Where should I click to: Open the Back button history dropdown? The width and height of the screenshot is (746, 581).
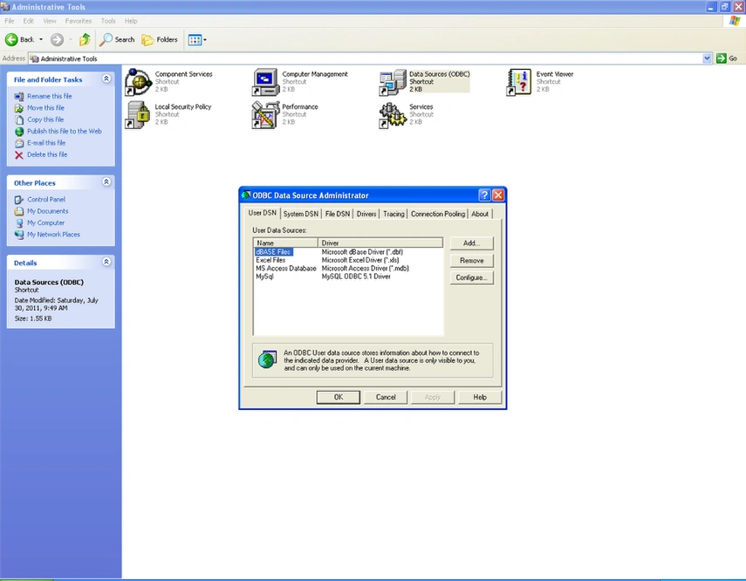(41, 39)
